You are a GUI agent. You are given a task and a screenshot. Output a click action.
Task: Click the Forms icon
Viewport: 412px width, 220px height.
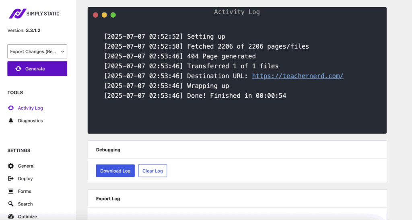click(x=11, y=191)
